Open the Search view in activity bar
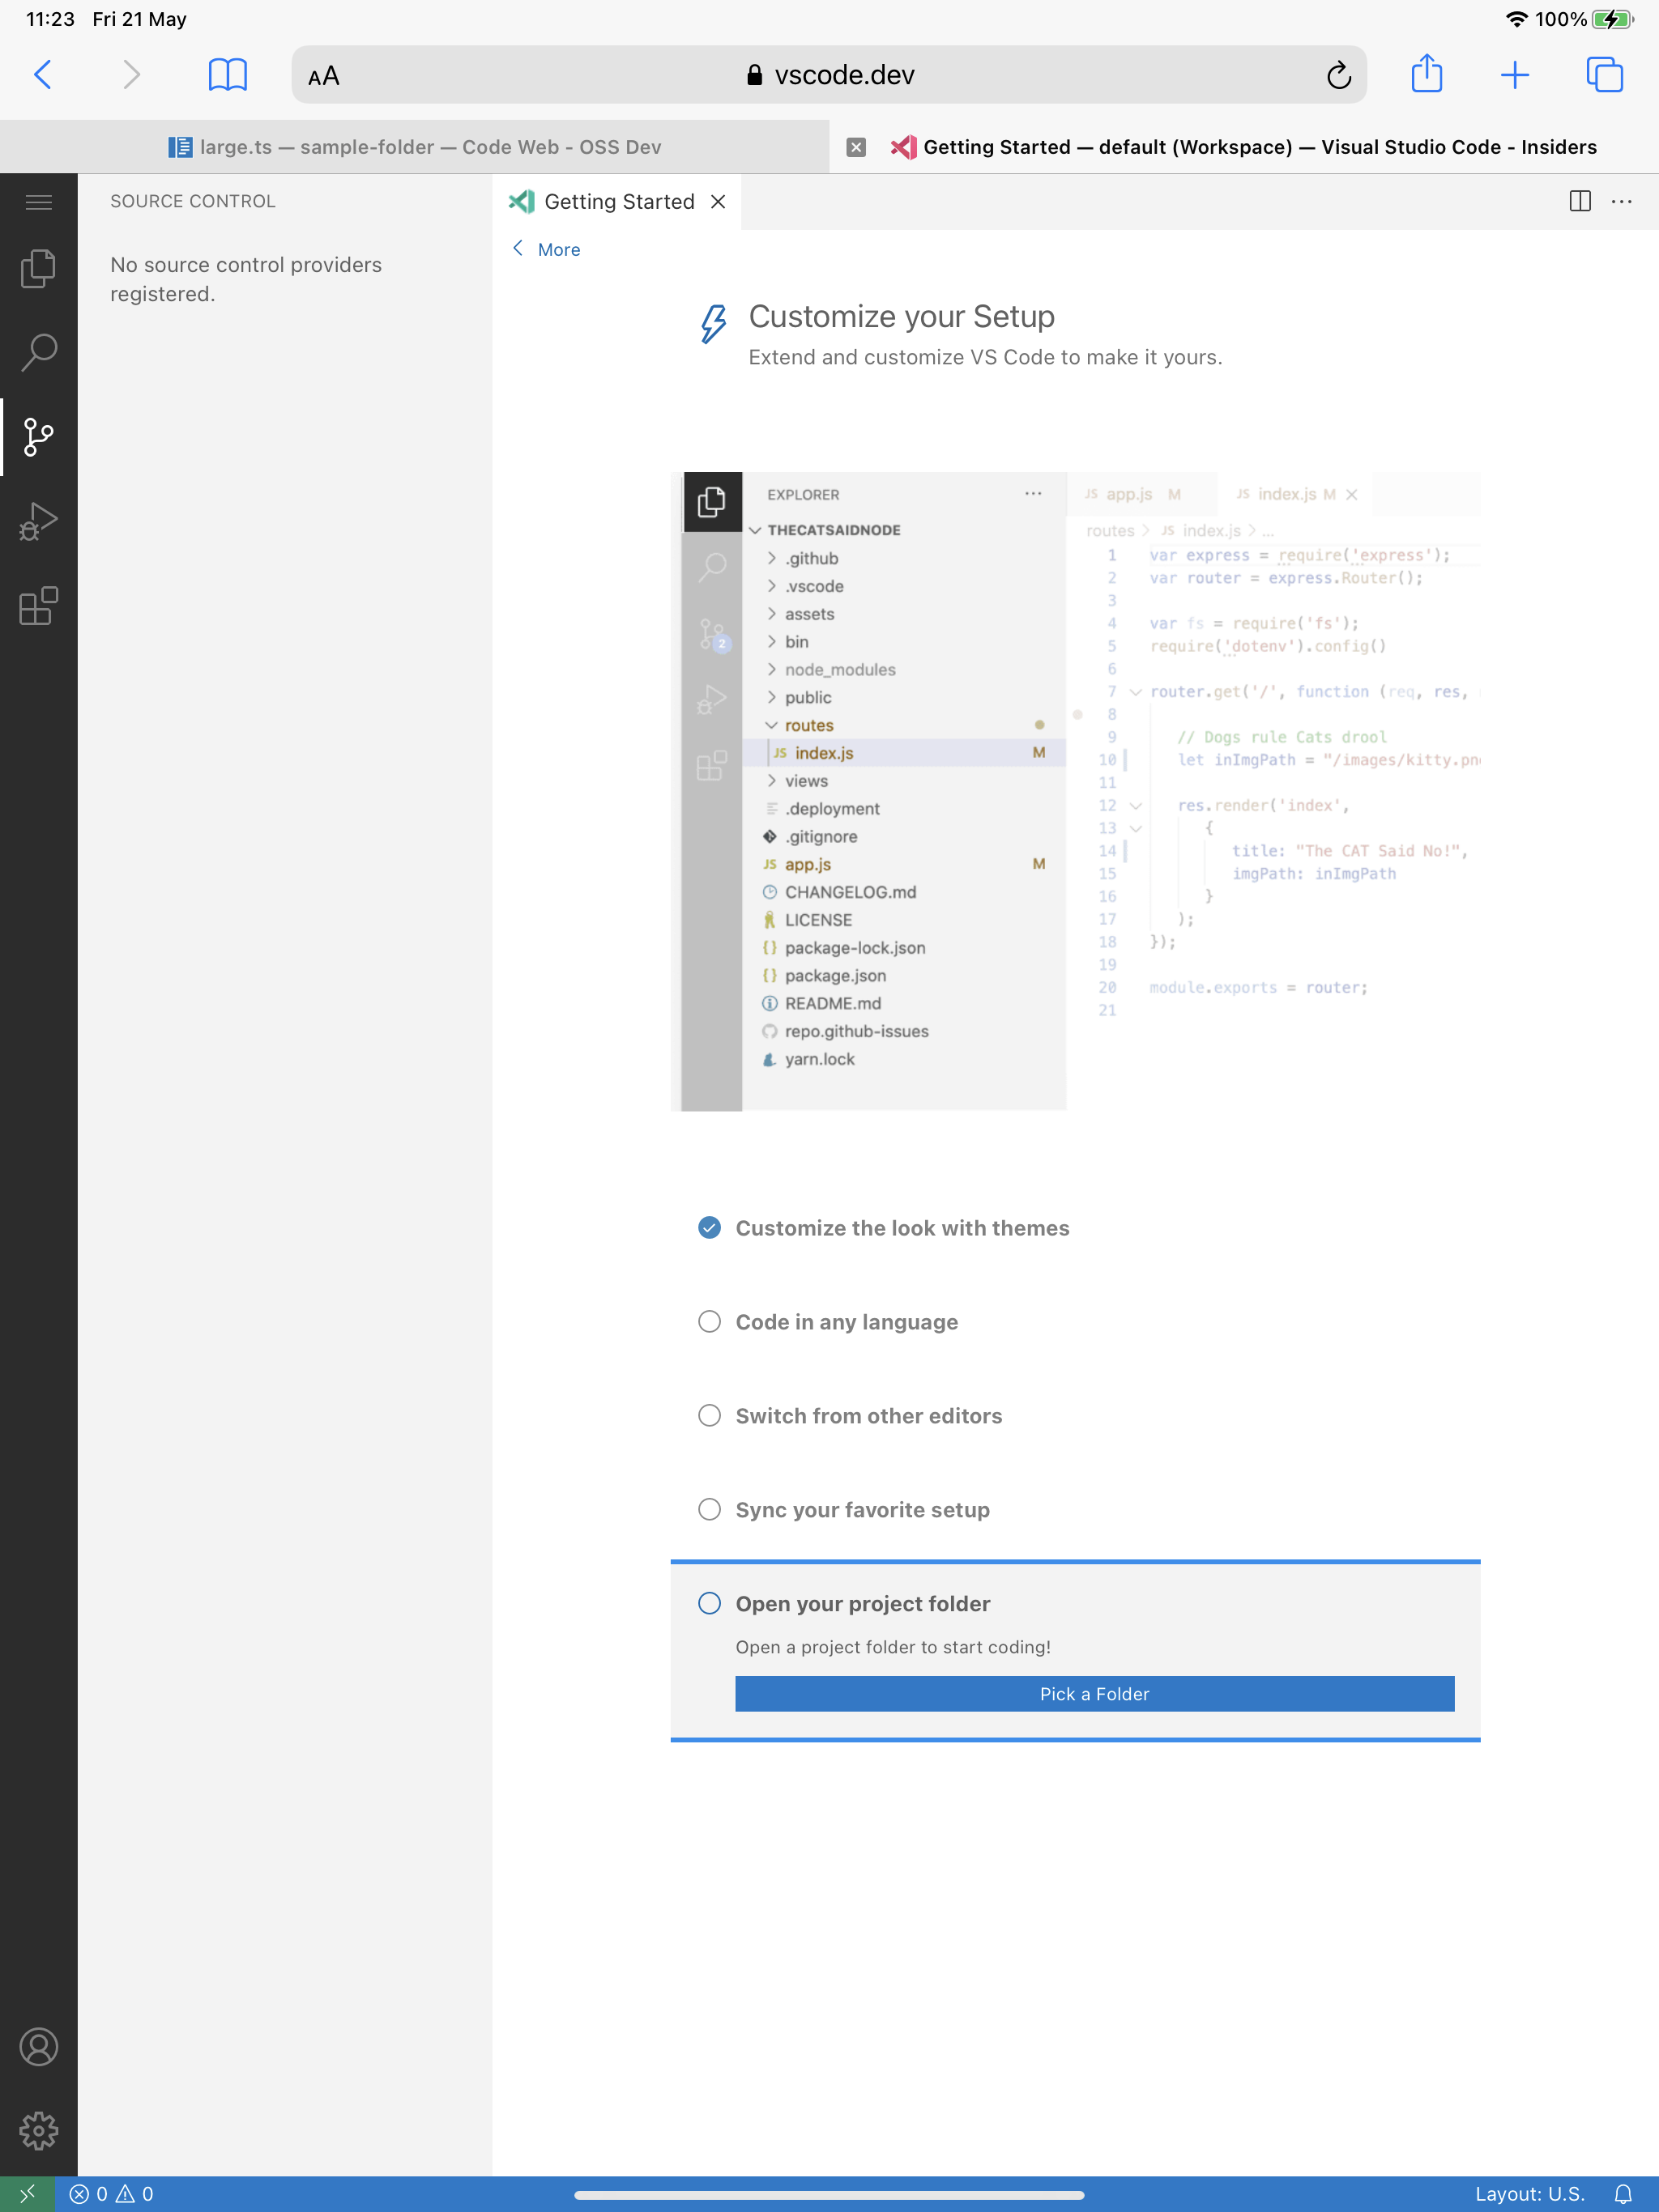1659x2212 pixels. coord(38,352)
